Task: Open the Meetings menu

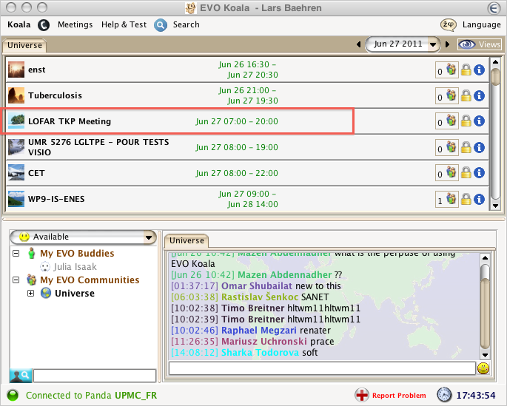Action: [x=75, y=24]
